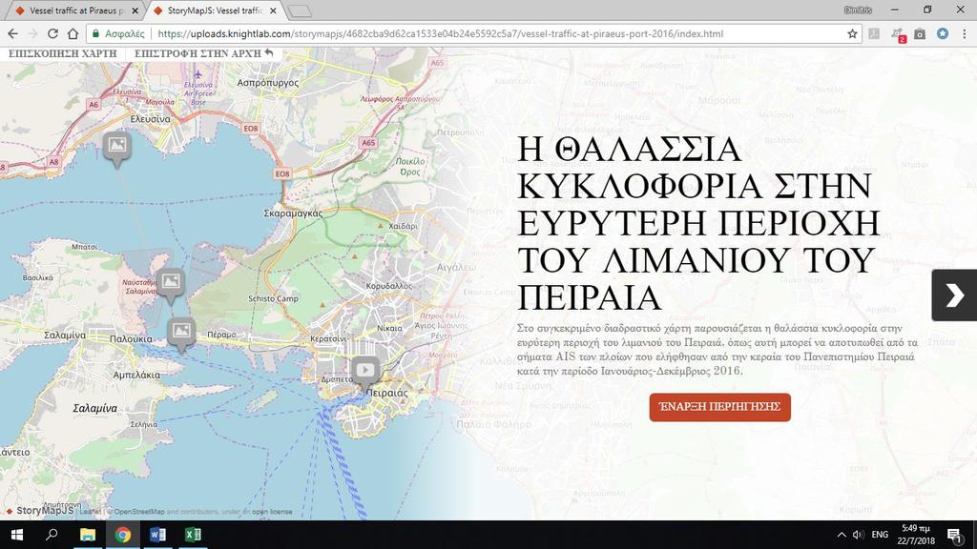Viewport: 977px width, 549px height.
Task: Click ΕΠΙΣΚΟΠΗΣΗ ΧΑΡΤΗ map overview
Action: (x=62, y=53)
